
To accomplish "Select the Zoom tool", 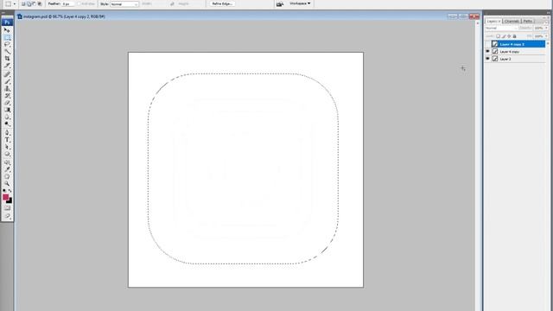I will click(x=7, y=184).
